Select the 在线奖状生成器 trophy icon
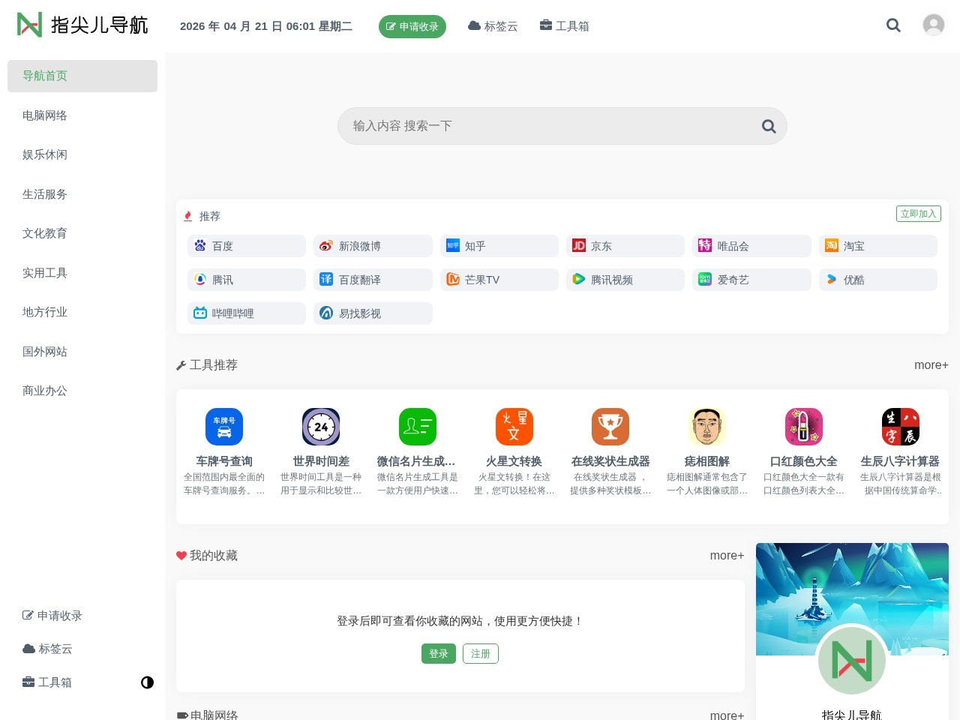Image resolution: width=960 pixels, height=720 pixels. pyautogui.click(x=610, y=426)
